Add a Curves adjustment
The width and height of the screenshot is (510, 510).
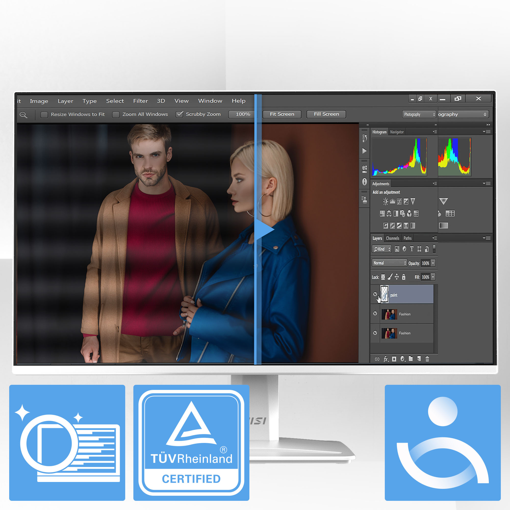pyautogui.click(x=399, y=201)
